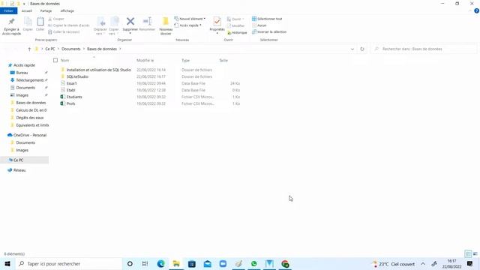
Task: Open the Accès rapide ribbon dropdown
Action: [x=188, y=25]
